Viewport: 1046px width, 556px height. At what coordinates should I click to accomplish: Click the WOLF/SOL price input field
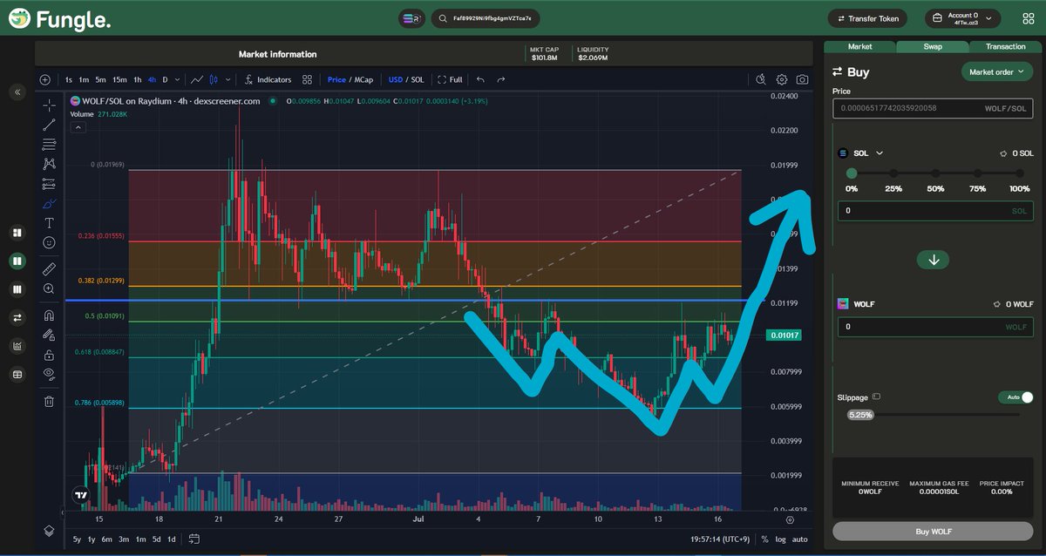pyautogui.click(x=933, y=109)
